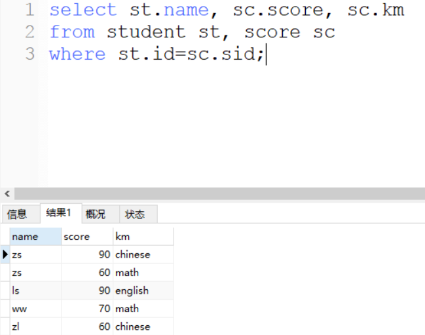Click st.name in the query
The image size is (425, 335).
point(169,10)
